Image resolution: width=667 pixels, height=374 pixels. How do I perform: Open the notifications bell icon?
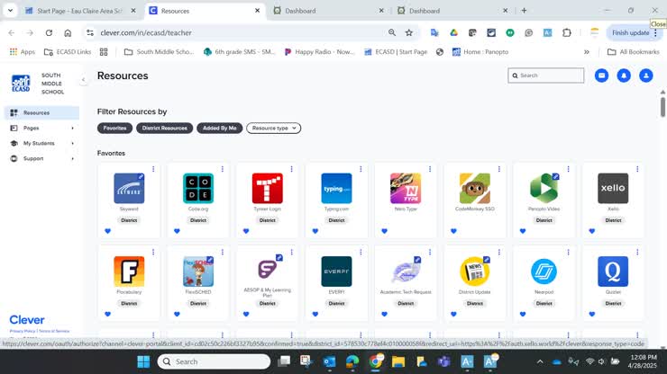pos(624,76)
